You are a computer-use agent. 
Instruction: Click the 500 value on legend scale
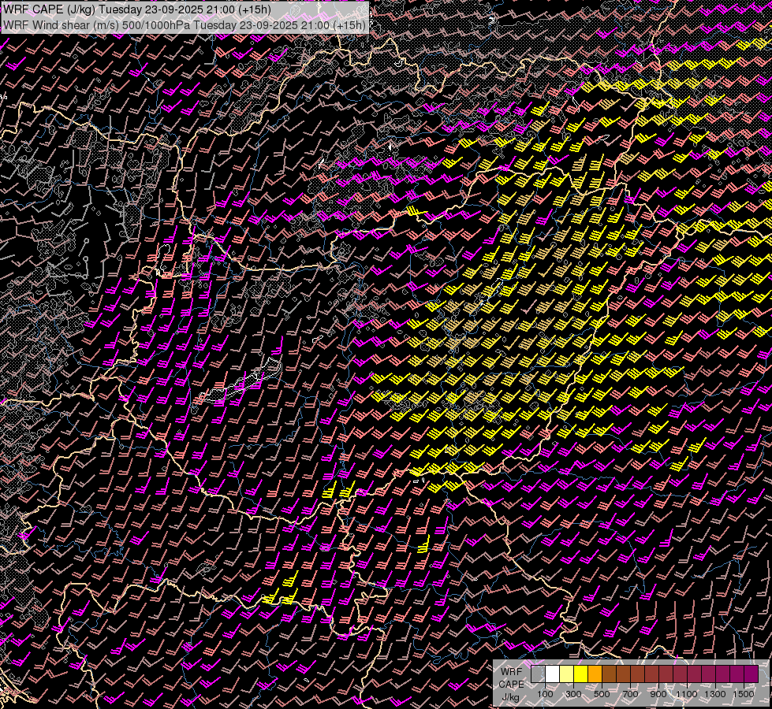coord(602,694)
